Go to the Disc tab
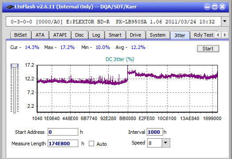Image resolution: width=232 pixels, height=159 pixels. point(80,35)
